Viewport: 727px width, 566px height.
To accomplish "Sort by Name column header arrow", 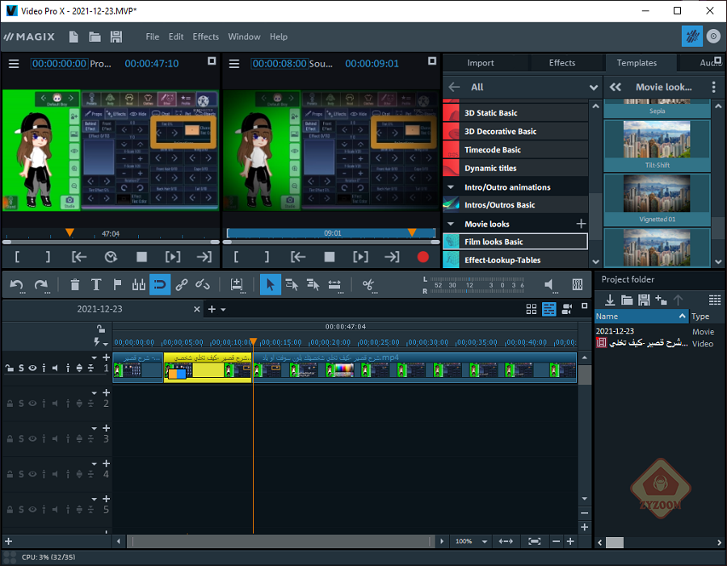I will pyautogui.click(x=682, y=317).
